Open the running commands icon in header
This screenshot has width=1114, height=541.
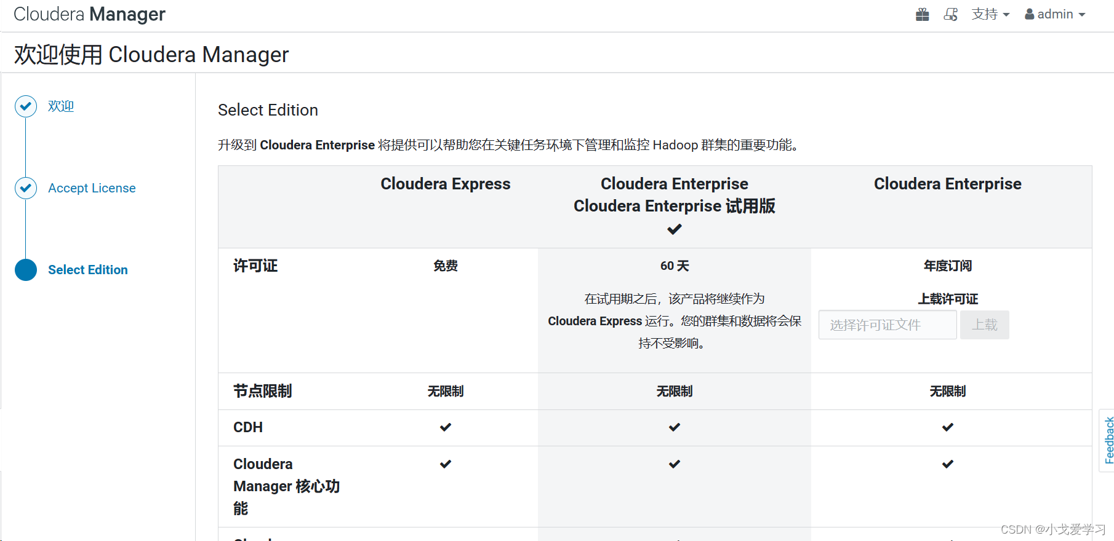[x=951, y=14]
